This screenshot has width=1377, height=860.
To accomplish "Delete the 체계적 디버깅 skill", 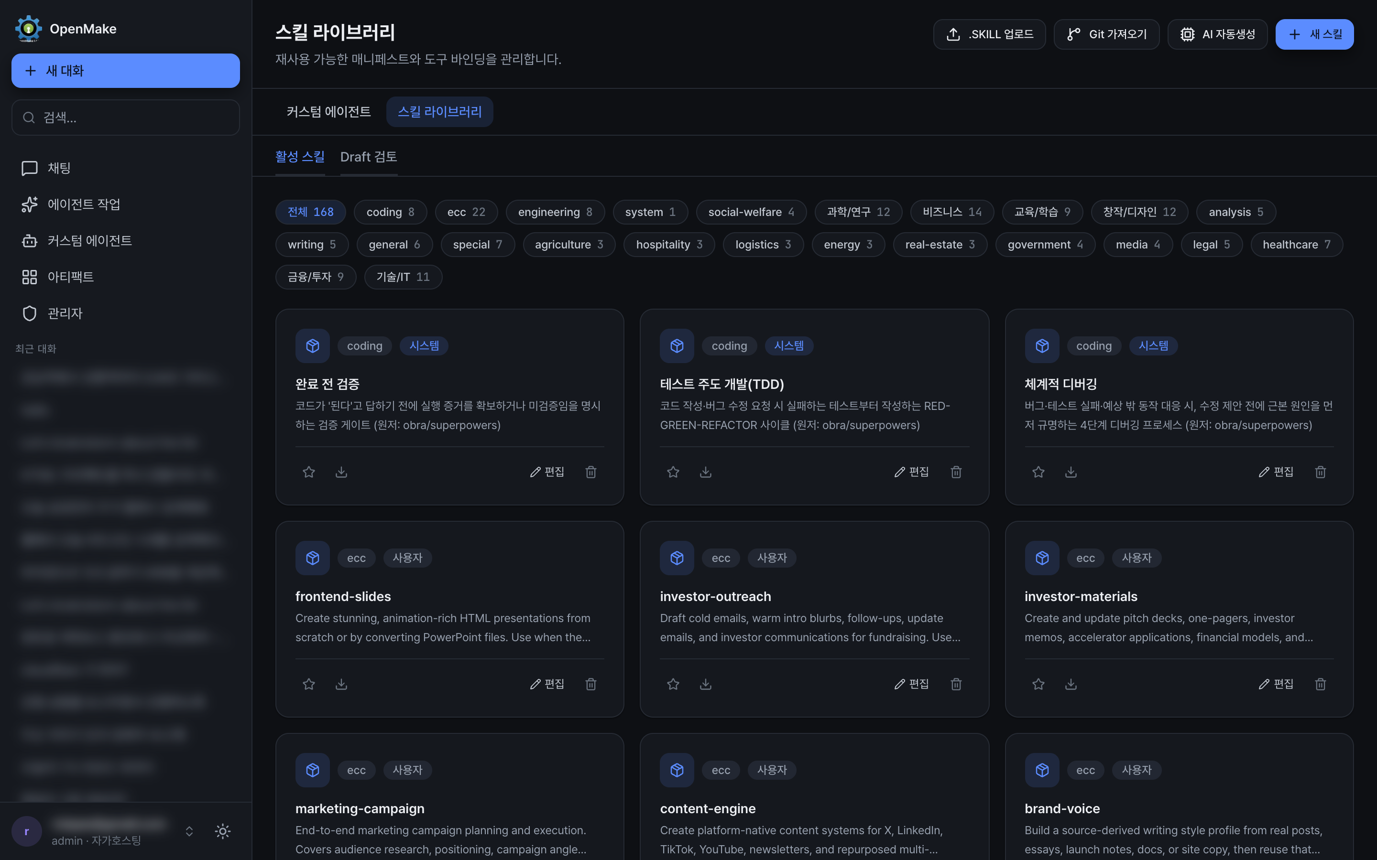I will (x=1321, y=472).
